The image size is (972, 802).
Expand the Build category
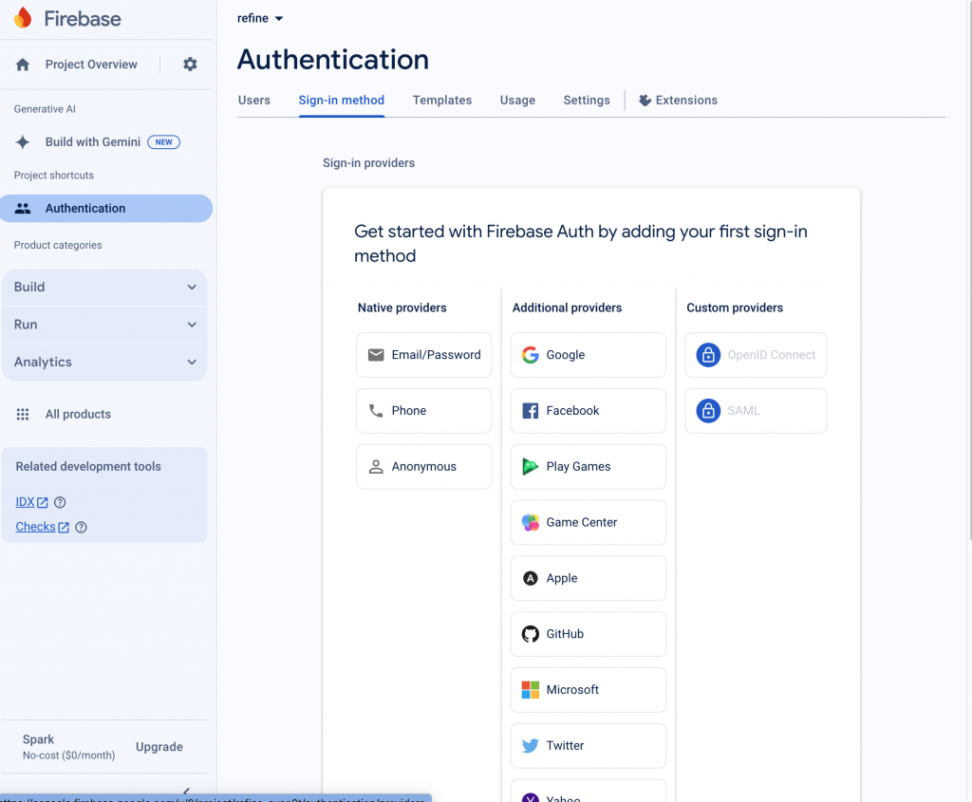tap(104, 287)
